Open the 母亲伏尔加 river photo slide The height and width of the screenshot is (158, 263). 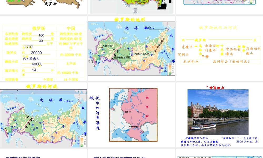point(220,115)
